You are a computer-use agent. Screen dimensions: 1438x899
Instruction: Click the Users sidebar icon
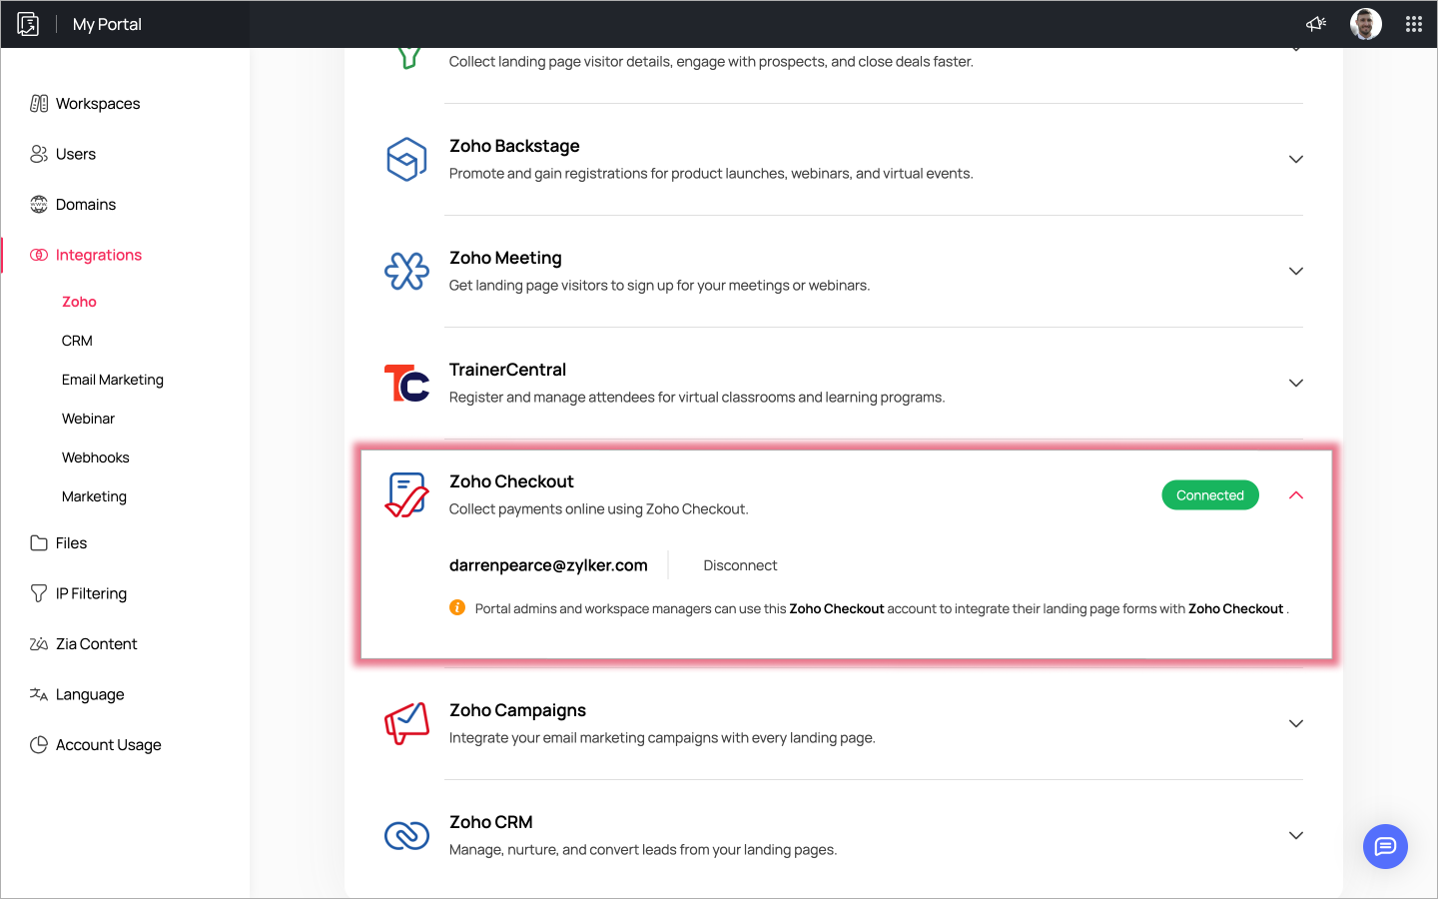coord(39,154)
